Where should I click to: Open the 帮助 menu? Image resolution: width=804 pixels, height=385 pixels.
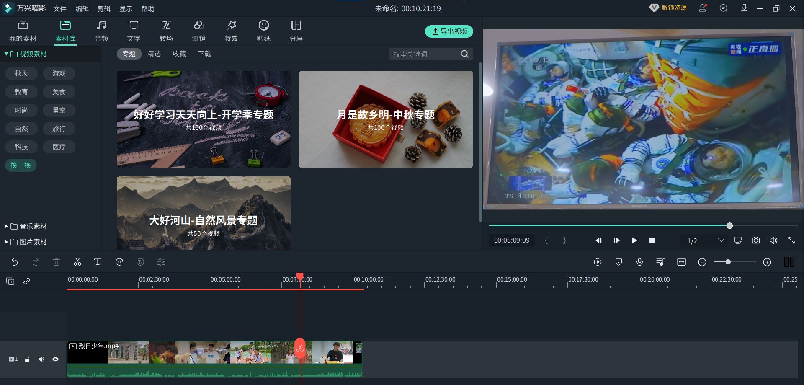pos(148,9)
